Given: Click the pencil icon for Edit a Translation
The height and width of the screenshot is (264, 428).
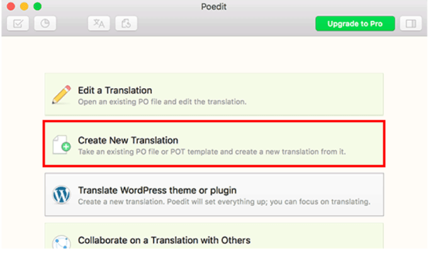Looking at the screenshot, I should tap(62, 95).
